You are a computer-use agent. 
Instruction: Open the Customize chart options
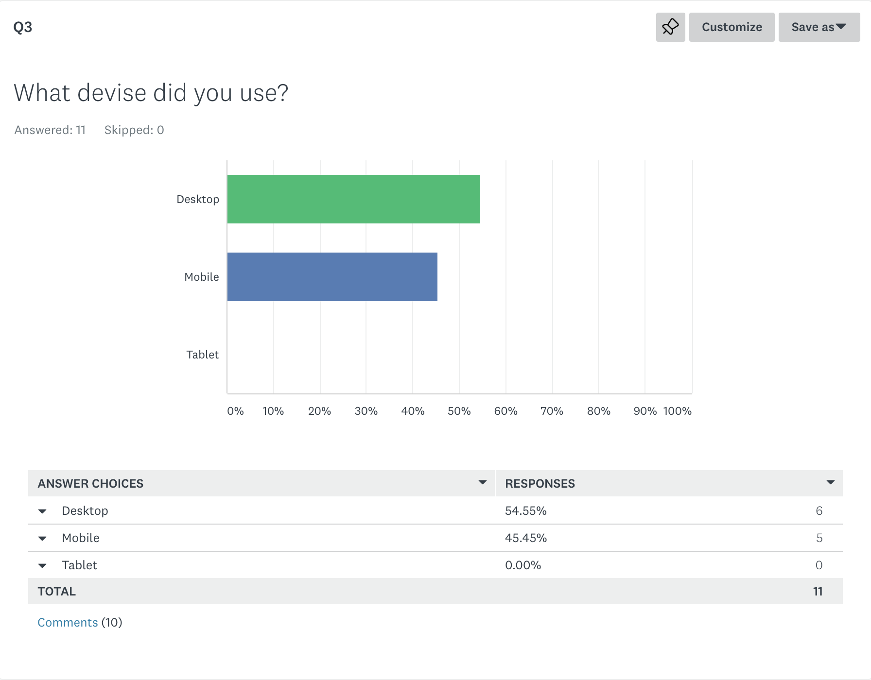pyautogui.click(x=732, y=27)
